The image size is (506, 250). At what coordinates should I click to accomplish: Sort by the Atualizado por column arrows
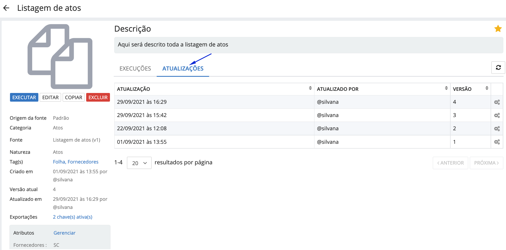pos(446,88)
